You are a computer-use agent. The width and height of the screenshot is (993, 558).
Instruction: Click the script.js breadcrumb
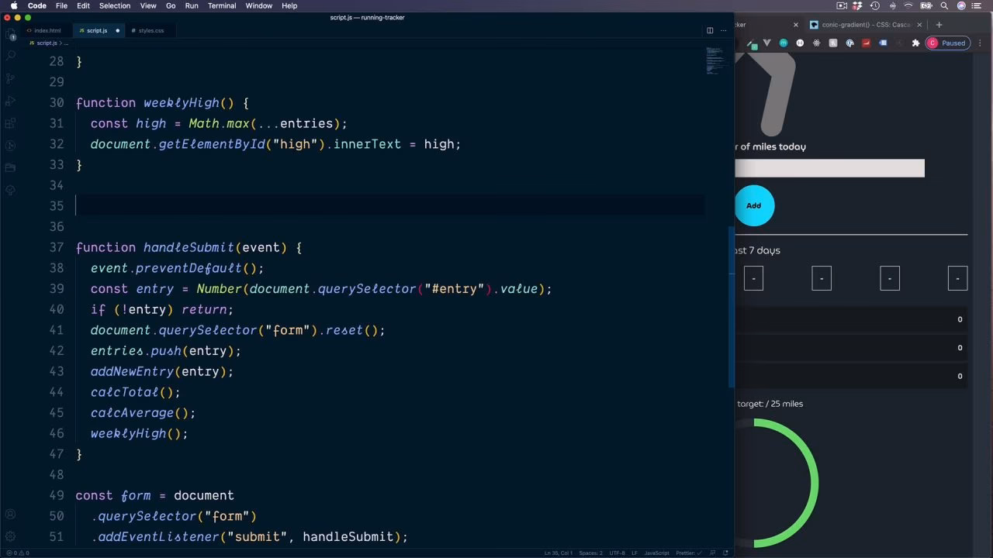pyautogui.click(x=46, y=43)
